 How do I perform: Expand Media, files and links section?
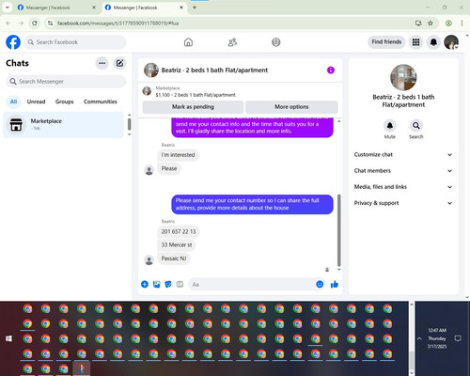tap(403, 187)
